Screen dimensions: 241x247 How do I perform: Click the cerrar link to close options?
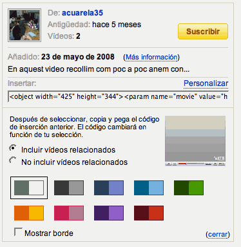point(218,234)
